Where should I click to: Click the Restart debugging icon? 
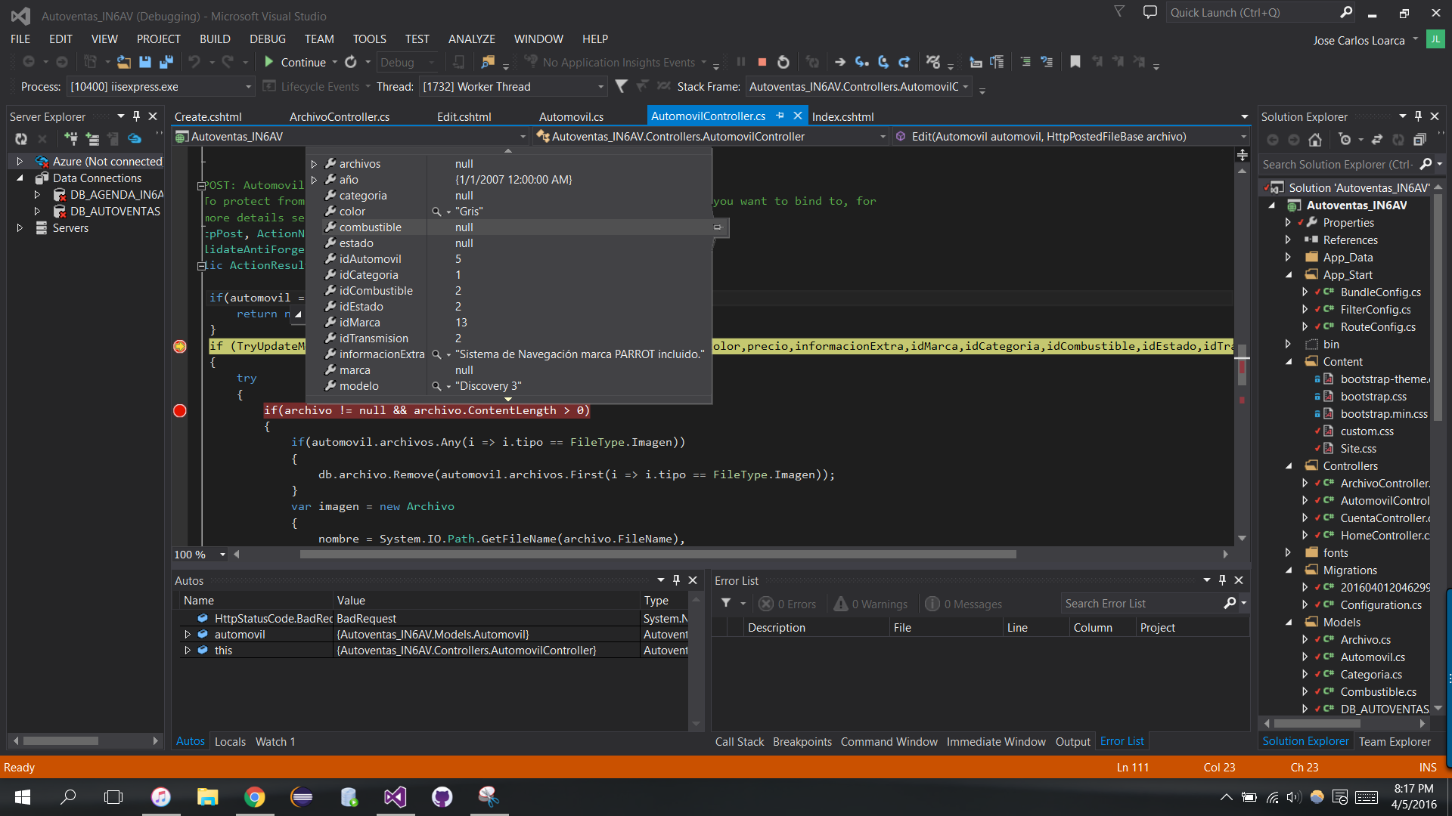tap(783, 62)
